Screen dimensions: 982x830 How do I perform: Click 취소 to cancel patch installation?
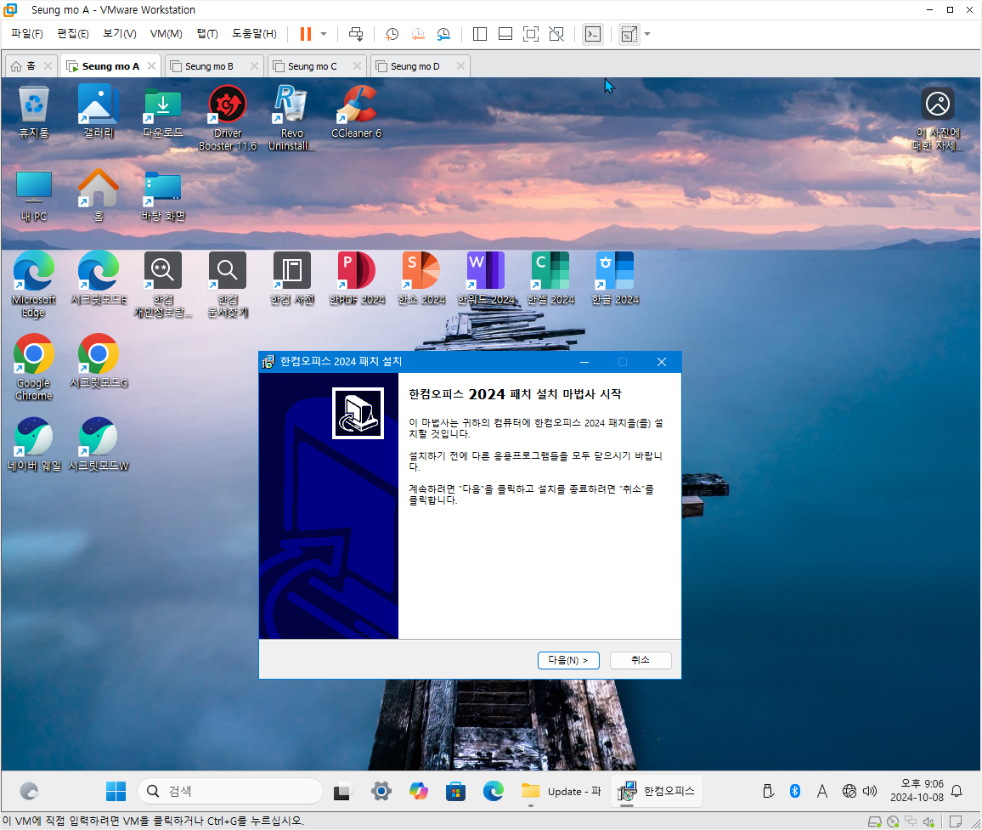pyautogui.click(x=640, y=660)
